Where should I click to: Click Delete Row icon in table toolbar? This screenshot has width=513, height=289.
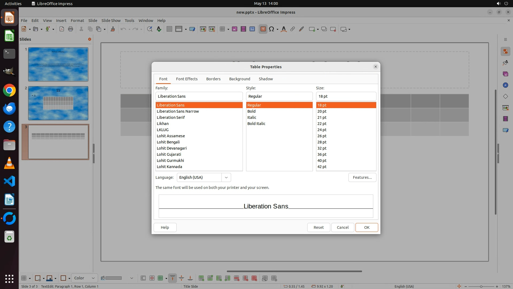236,278
